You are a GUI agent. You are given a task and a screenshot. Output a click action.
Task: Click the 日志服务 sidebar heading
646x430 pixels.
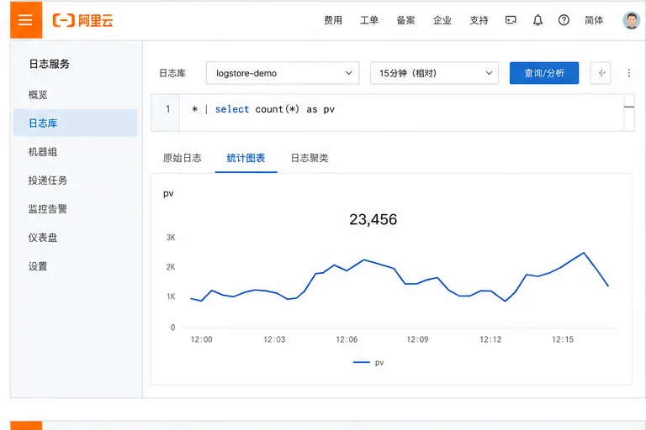point(50,64)
